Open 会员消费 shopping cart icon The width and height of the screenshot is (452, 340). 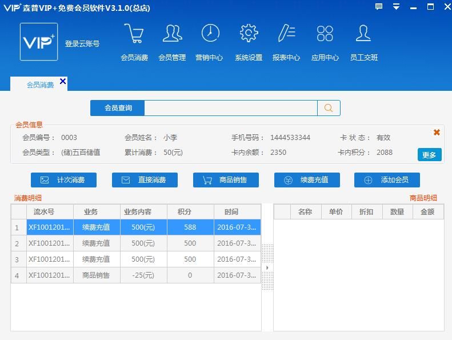[x=134, y=34]
